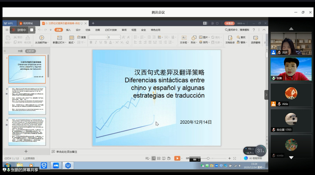Switch to normal view in status bar

154,158
